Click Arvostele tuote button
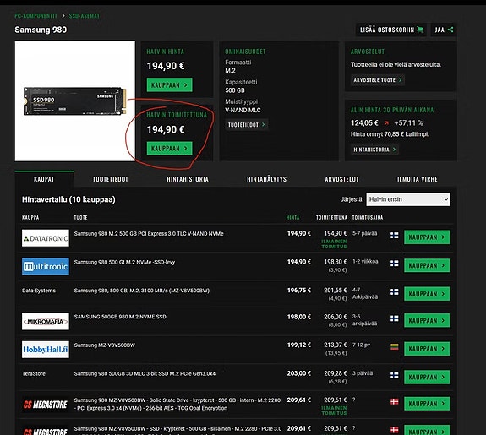The image size is (486, 435). click(378, 80)
